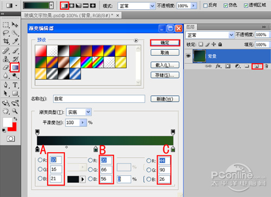
Task: Click the 新建 New button
Action: click(165, 99)
